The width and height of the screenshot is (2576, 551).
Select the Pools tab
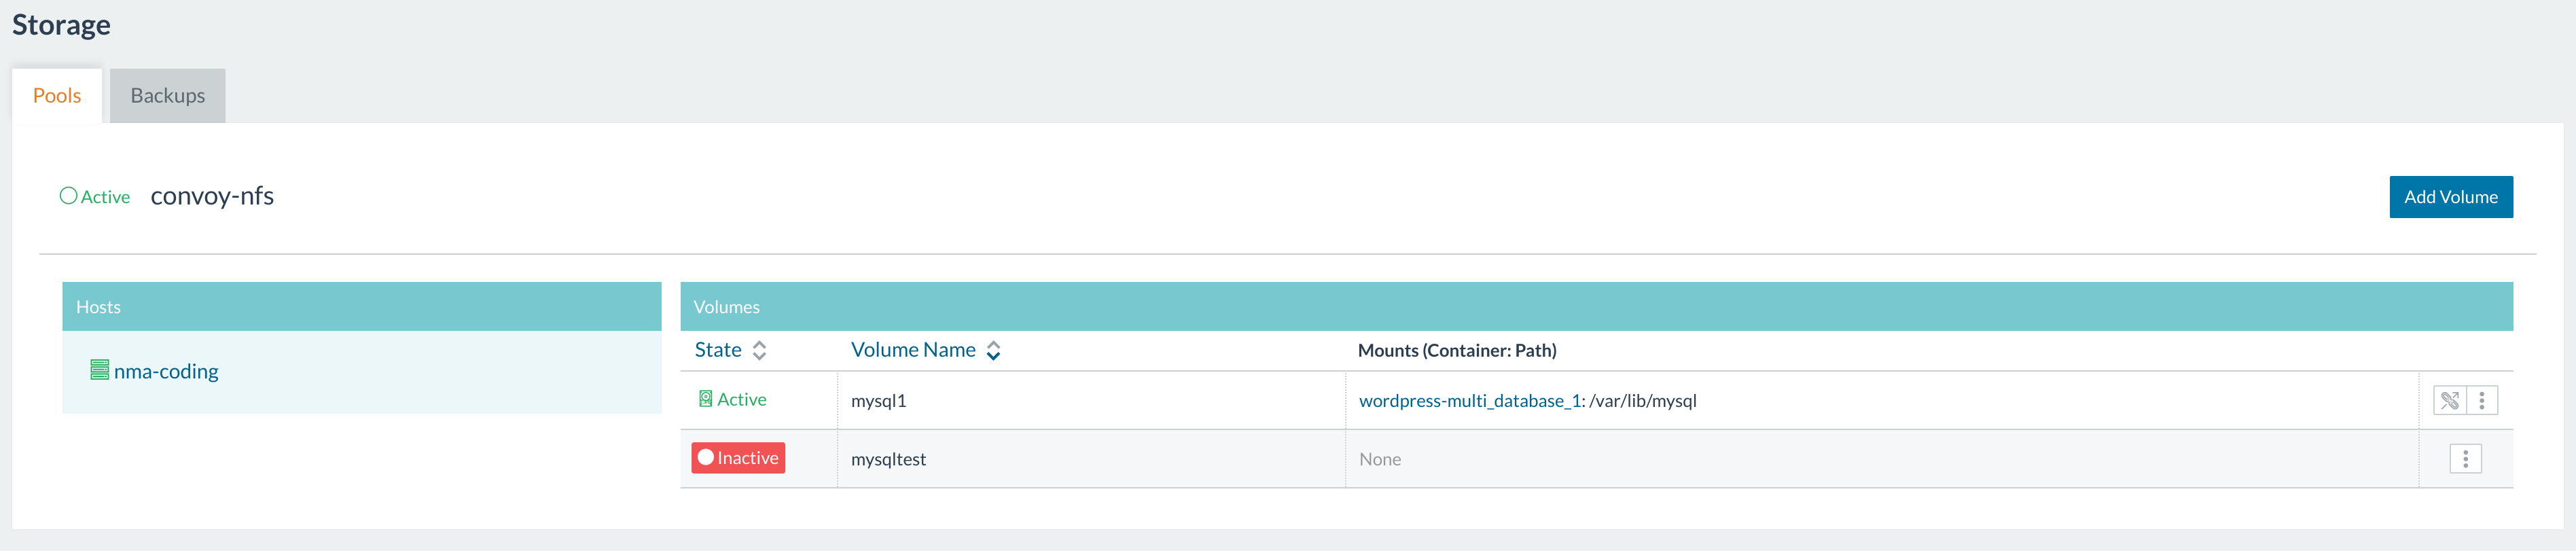click(x=57, y=96)
